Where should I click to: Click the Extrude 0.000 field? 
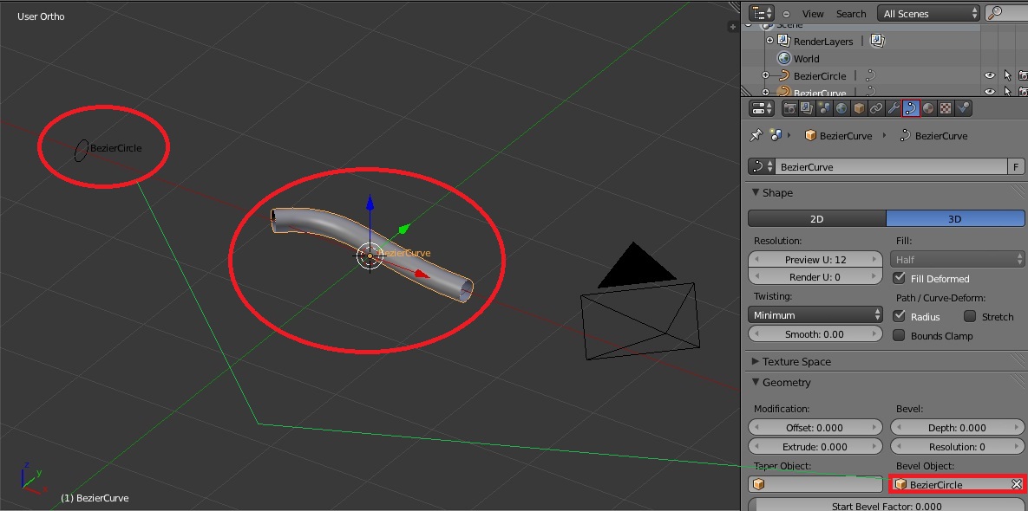pos(815,446)
